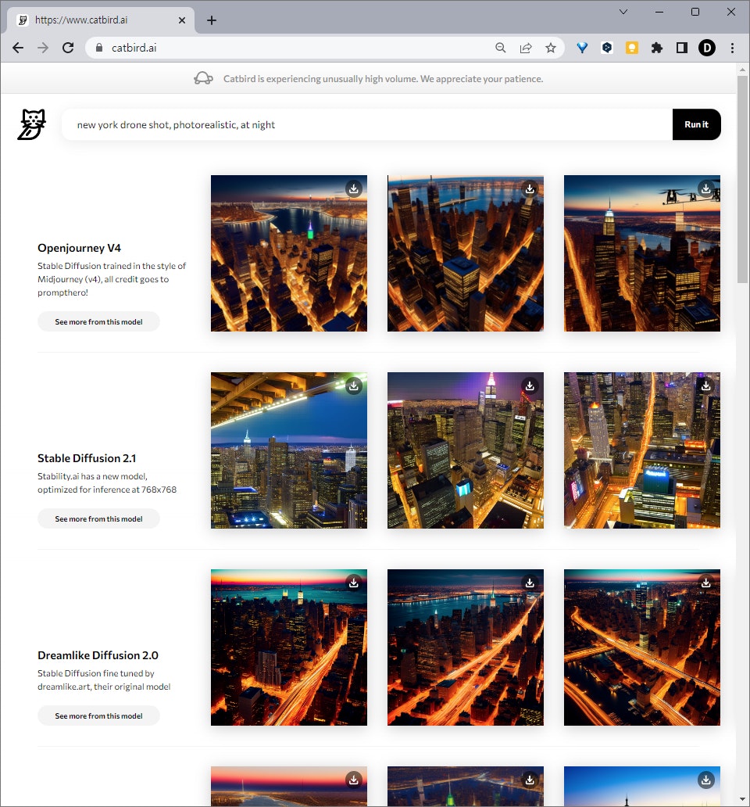Open Chrome three-dot menu
The height and width of the screenshot is (807, 750).
[732, 48]
